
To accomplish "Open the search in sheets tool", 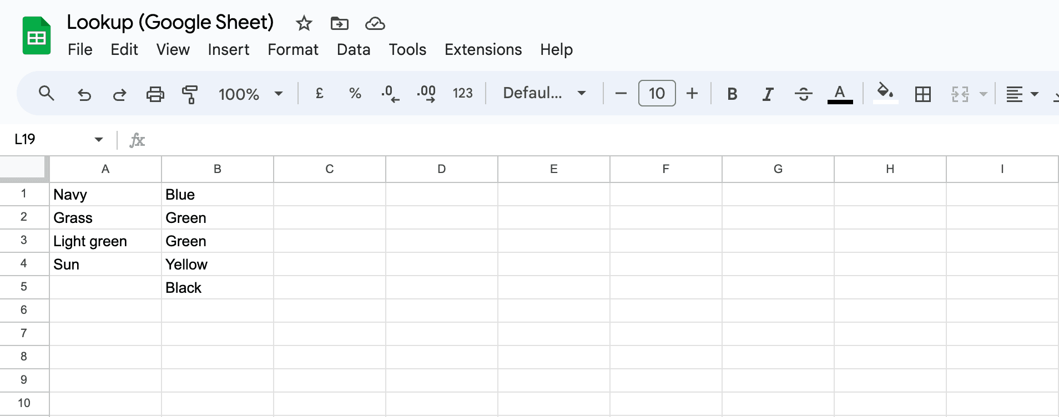I will [x=47, y=93].
